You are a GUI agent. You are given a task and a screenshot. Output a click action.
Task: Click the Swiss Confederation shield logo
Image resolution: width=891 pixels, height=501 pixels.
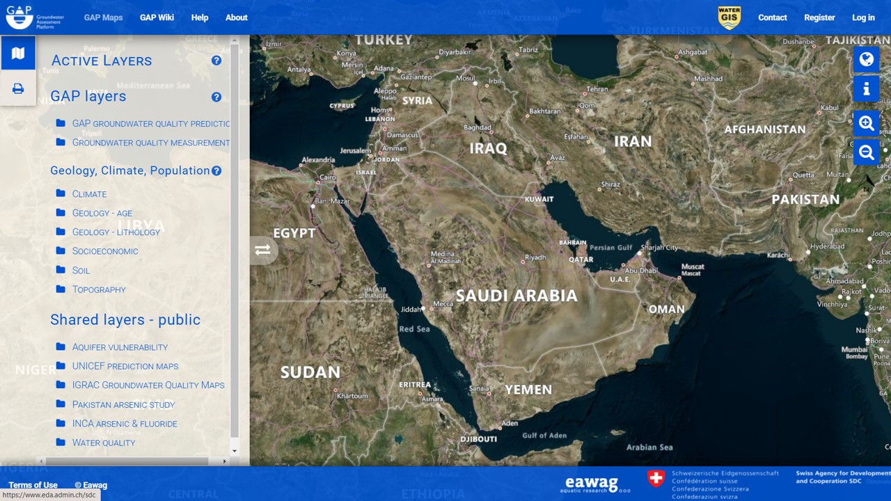pos(656,478)
